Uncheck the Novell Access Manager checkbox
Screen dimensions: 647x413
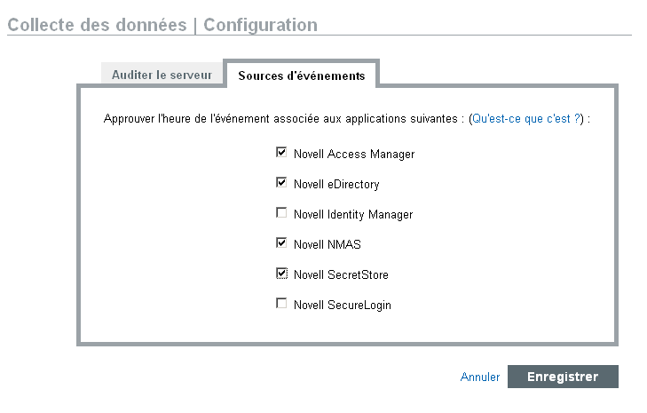click(282, 153)
